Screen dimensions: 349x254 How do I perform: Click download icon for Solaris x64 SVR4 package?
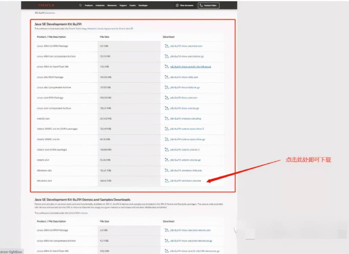[x=167, y=149]
